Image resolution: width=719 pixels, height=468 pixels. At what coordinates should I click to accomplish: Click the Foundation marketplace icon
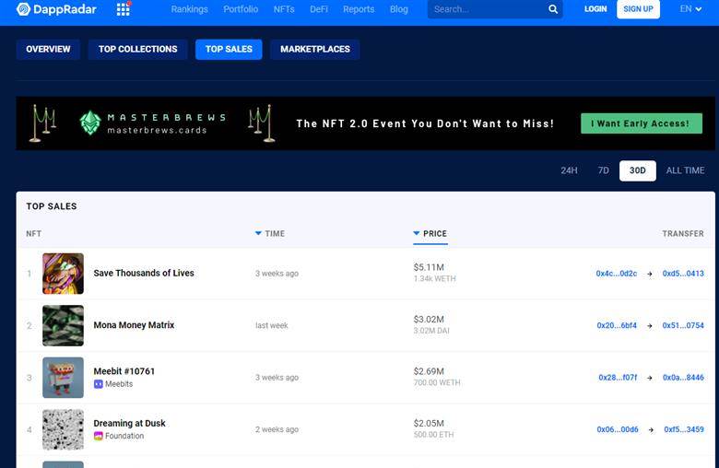(x=98, y=436)
